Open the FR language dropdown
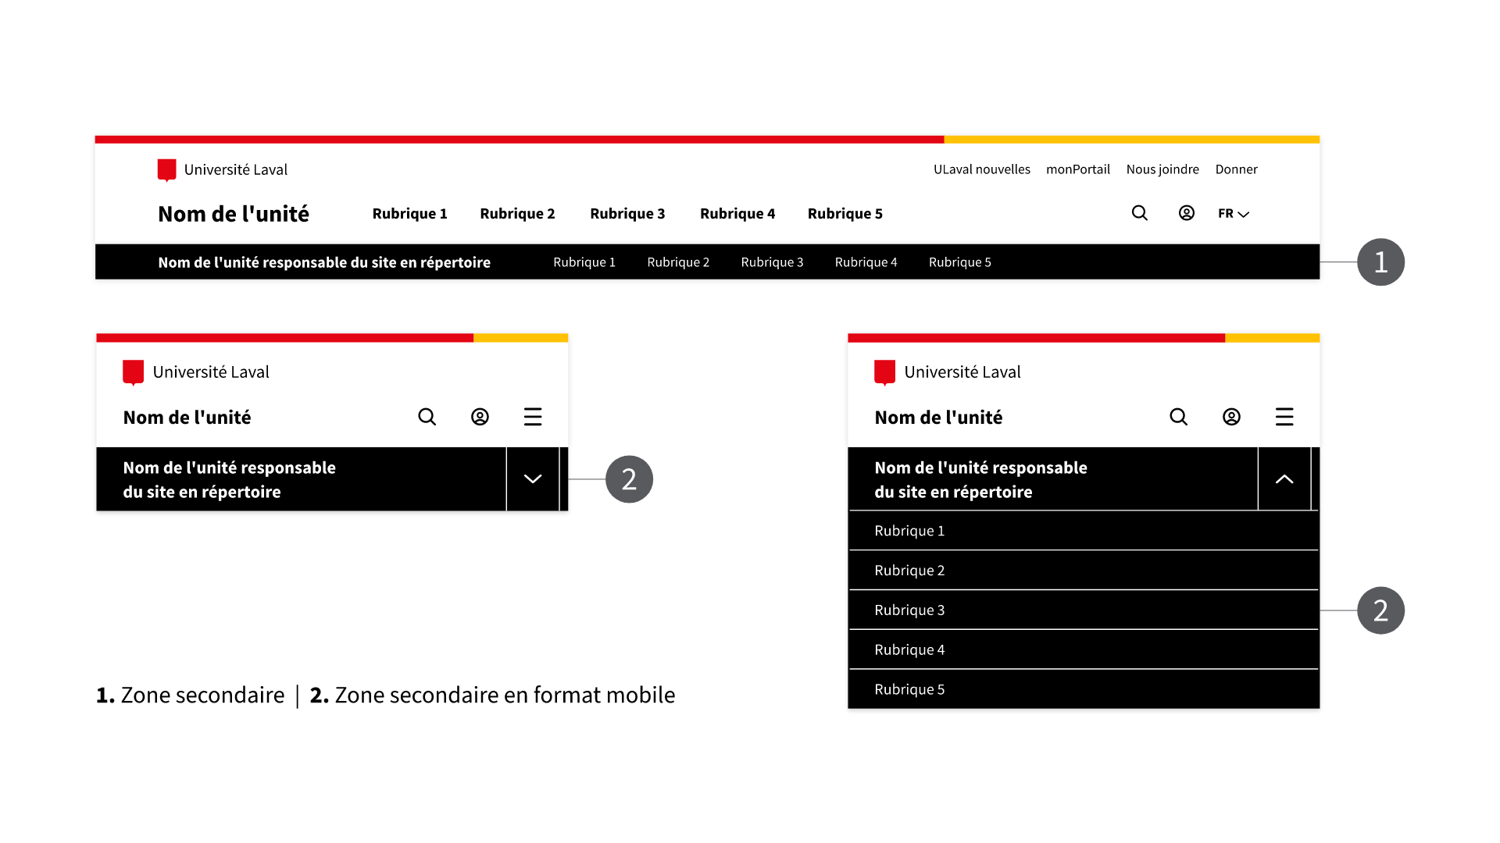 click(x=1234, y=213)
